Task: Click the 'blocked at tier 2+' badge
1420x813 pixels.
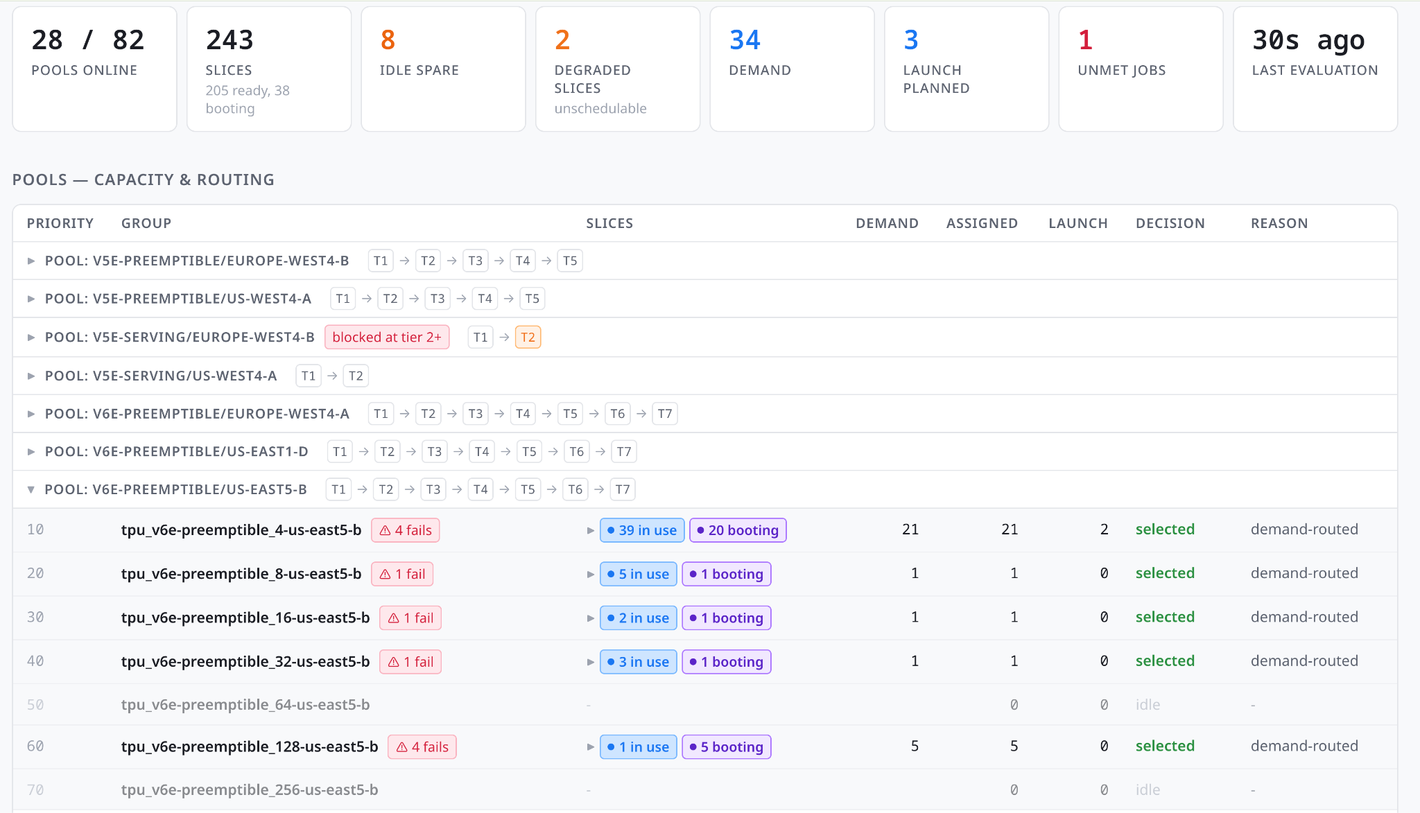Action: pos(387,338)
